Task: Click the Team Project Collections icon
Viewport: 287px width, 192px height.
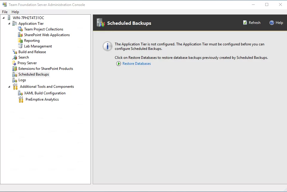Action: click(x=20, y=29)
